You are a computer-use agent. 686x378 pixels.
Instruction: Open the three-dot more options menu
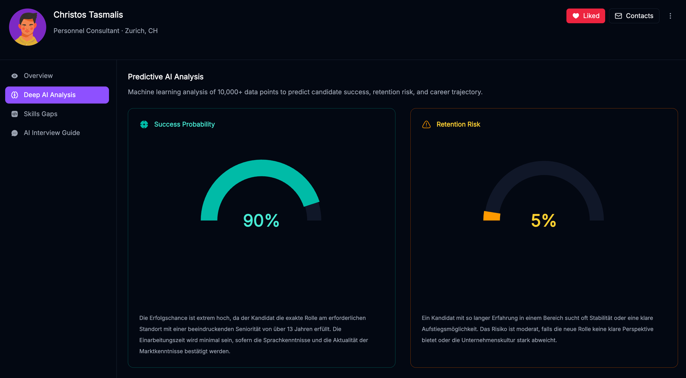click(670, 16)
